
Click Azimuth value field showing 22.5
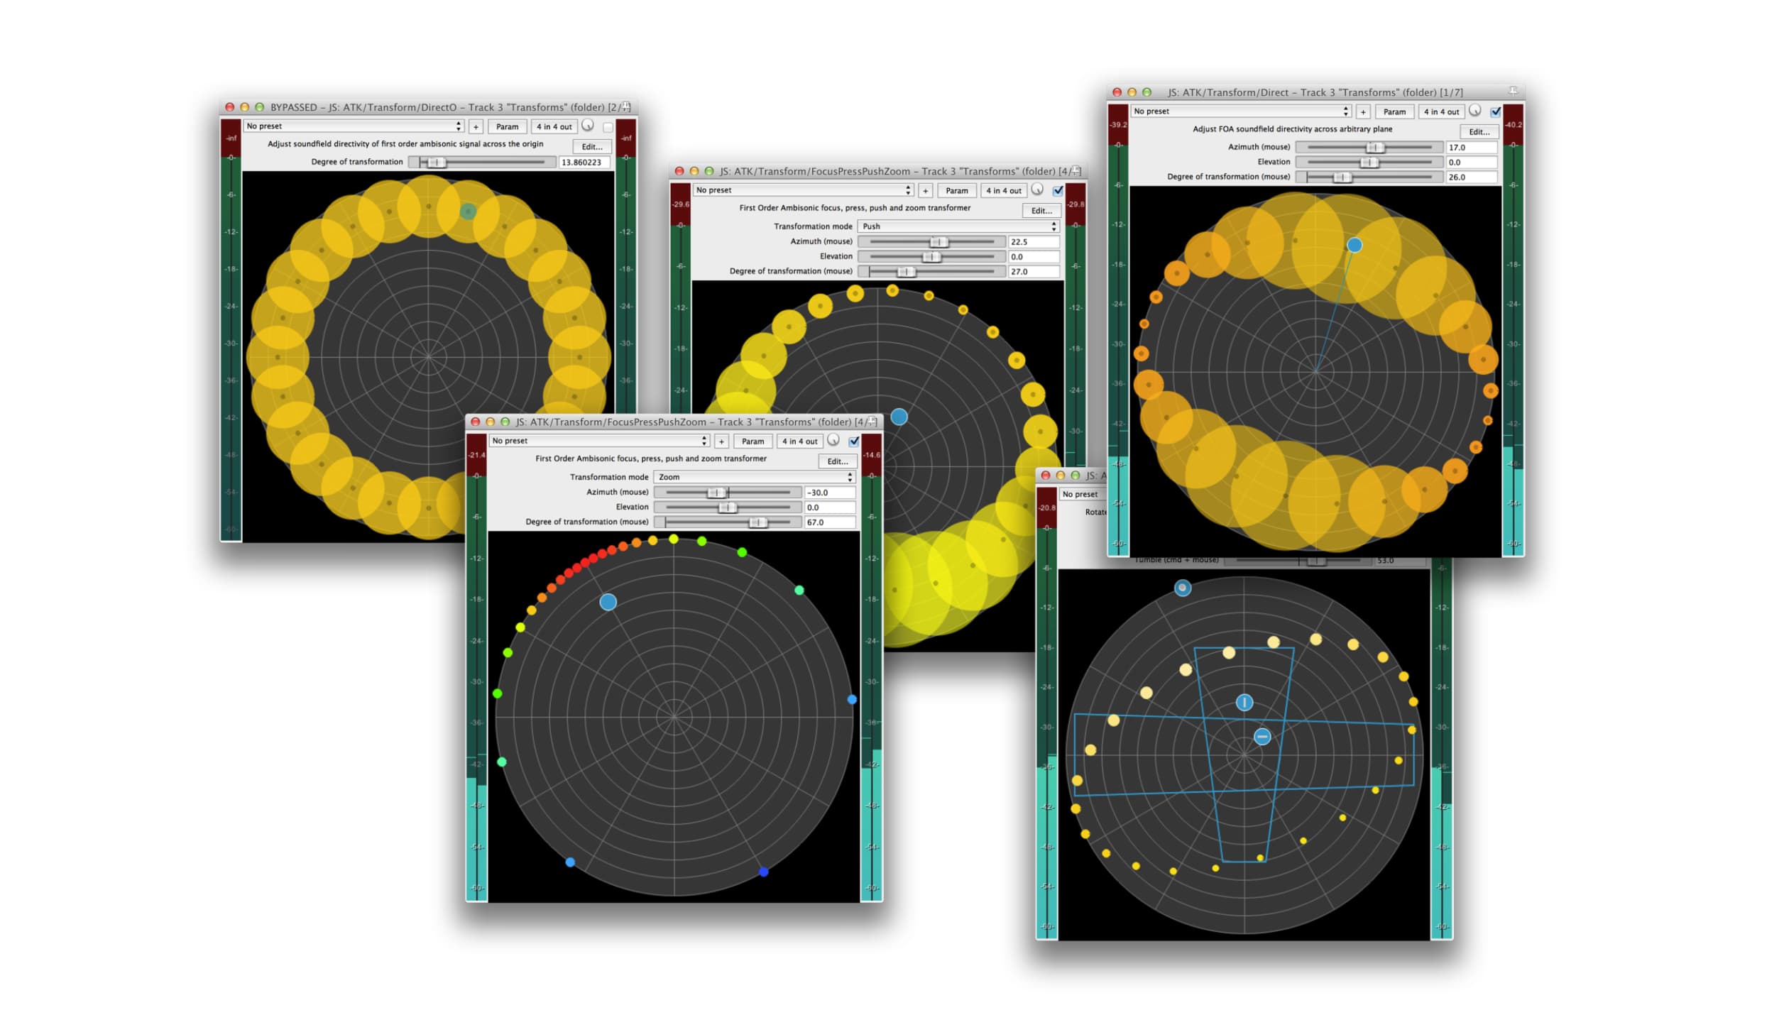tap(1034, 242)
